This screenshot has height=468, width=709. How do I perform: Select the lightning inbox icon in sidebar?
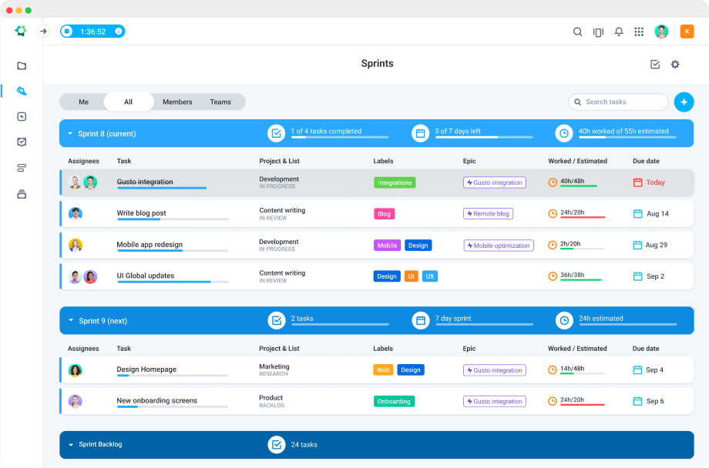coord(21,116)
